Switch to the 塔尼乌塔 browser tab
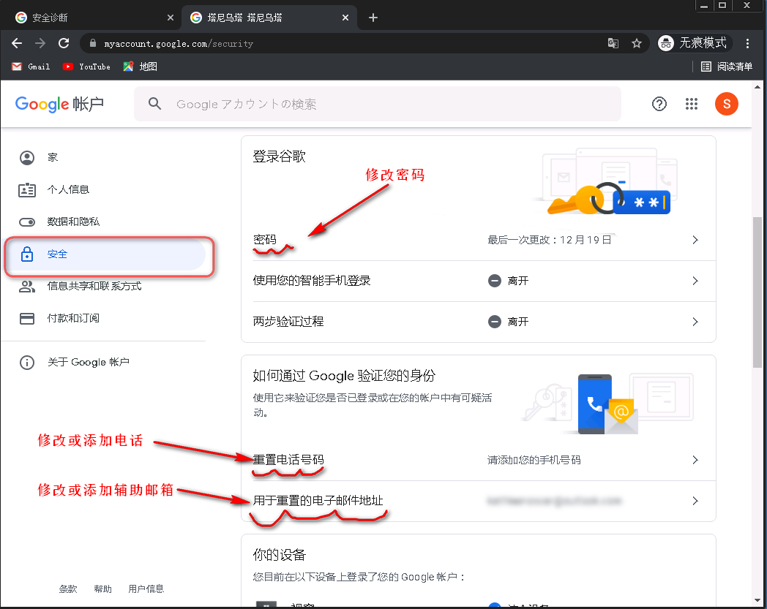The width and height of the screenshot is (767, 609). pyautogui.click(x=269, y=18)
